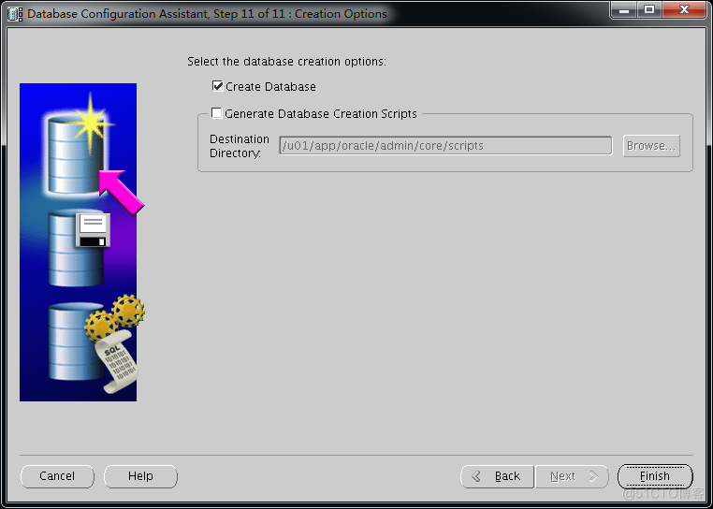This screenshot has width=713, height=509.
Task: Click the Destination Directory path field
Action: pos(445,146)
